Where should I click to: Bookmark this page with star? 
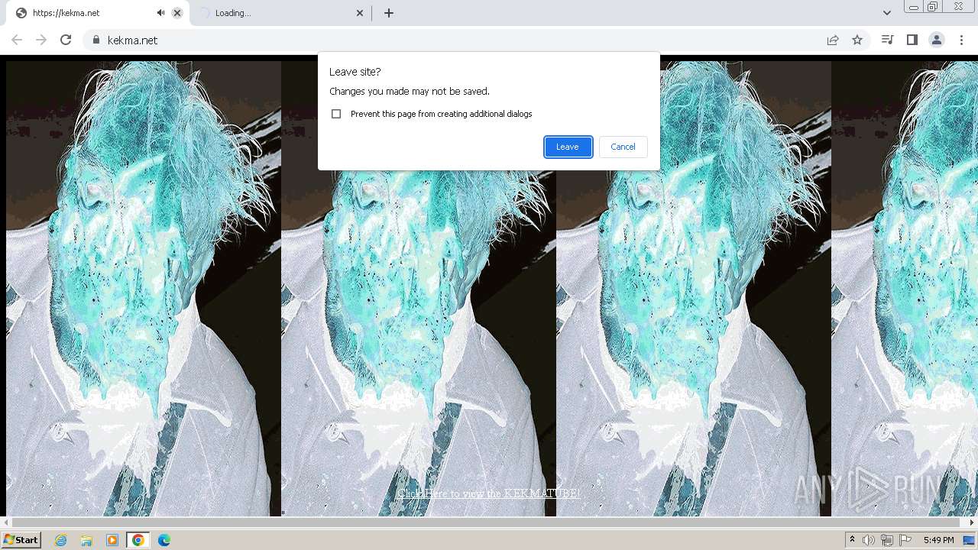[x=857, y=40]
